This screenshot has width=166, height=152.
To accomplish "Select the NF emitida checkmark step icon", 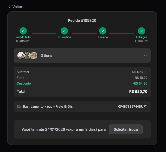I will tap(64, 31).
